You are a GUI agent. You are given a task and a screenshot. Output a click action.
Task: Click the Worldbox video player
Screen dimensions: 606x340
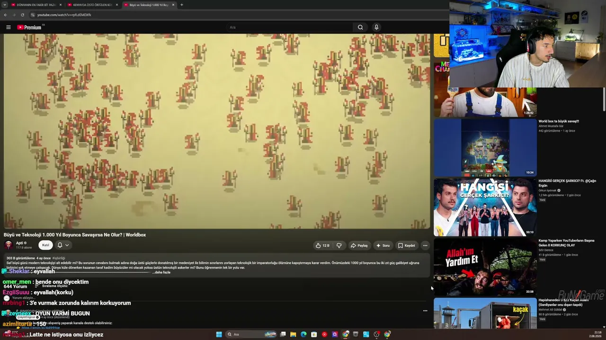pos(217,131)
